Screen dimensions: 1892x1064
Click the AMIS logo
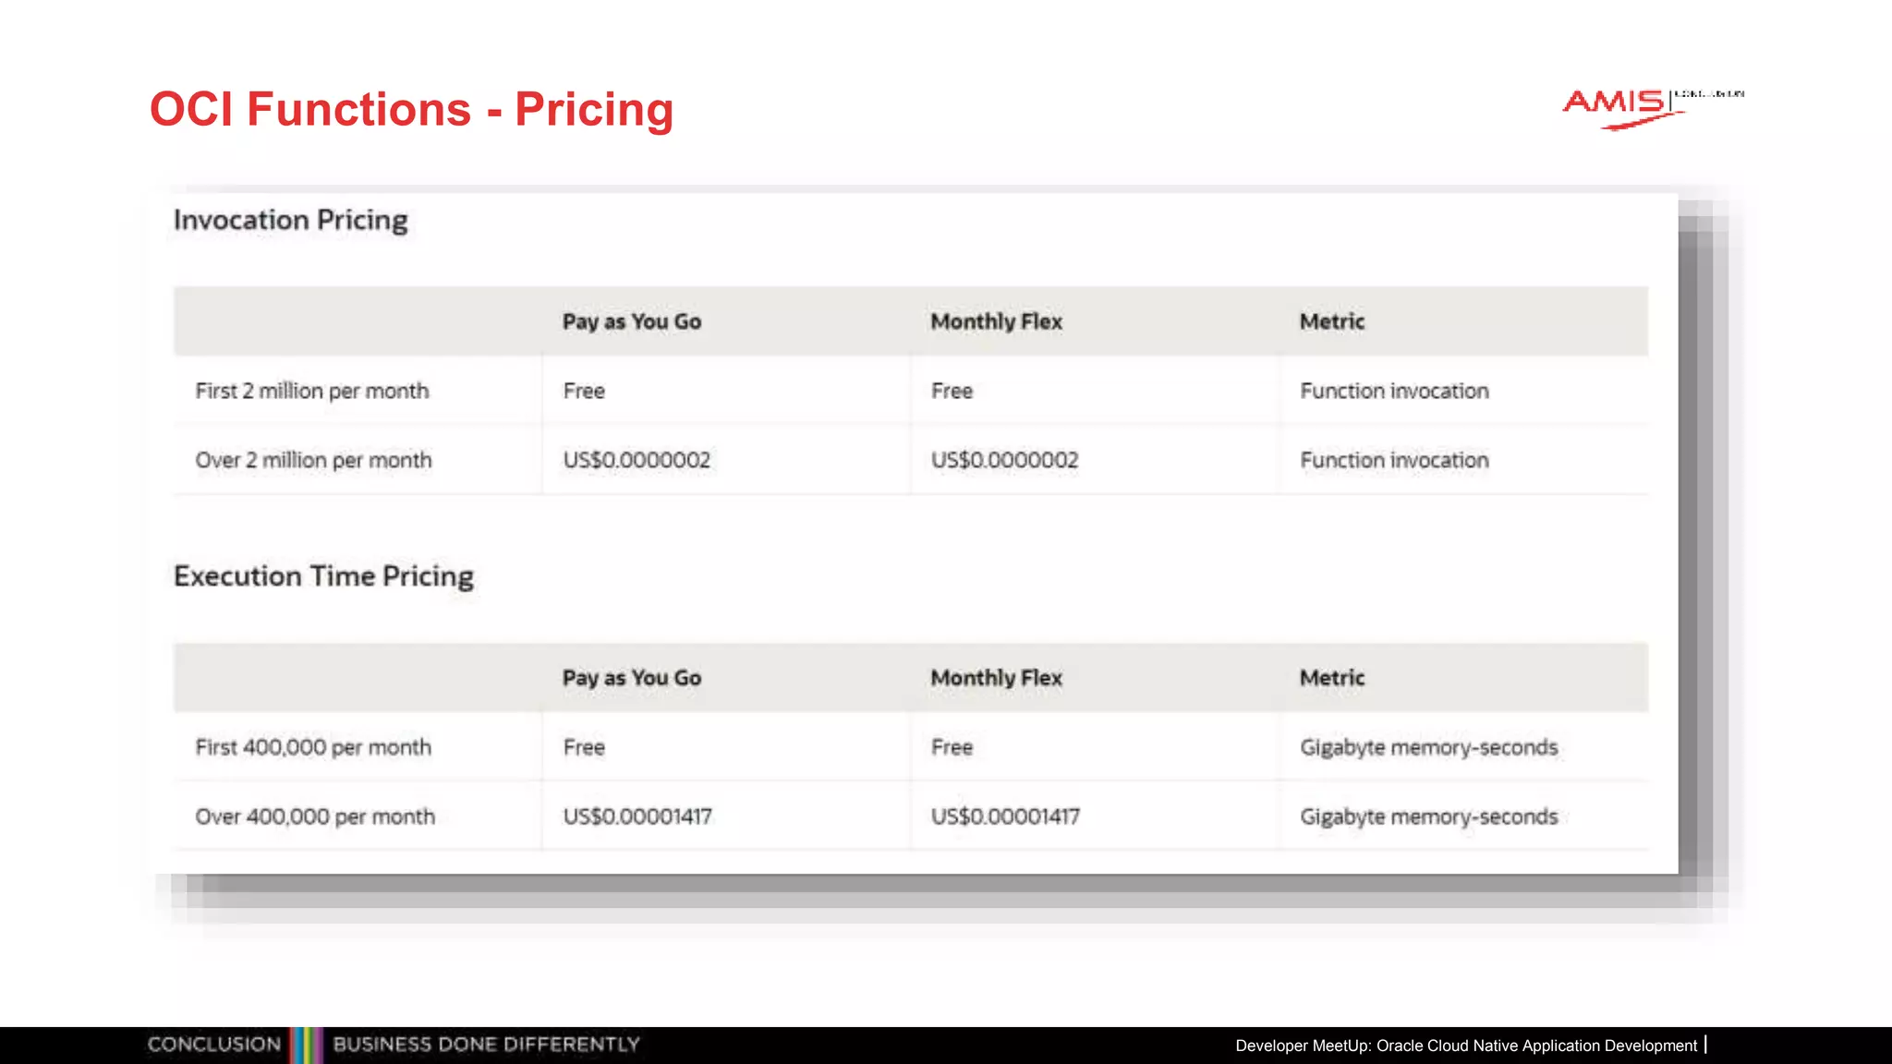(x=1653, y=109)
